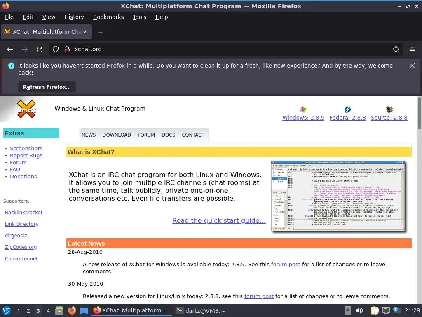Click the removable media eject tray icon
Screen dimensions: 422x317
(x=348, y=310)
